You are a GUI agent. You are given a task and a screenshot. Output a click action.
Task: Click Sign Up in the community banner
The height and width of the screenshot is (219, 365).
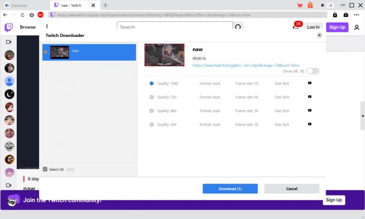click(x=334, y=200)
